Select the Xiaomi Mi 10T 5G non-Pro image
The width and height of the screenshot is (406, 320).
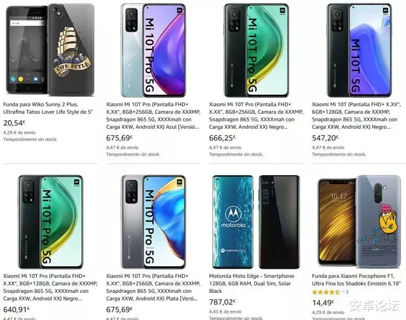pyautogui.click(x=358, y=49)
